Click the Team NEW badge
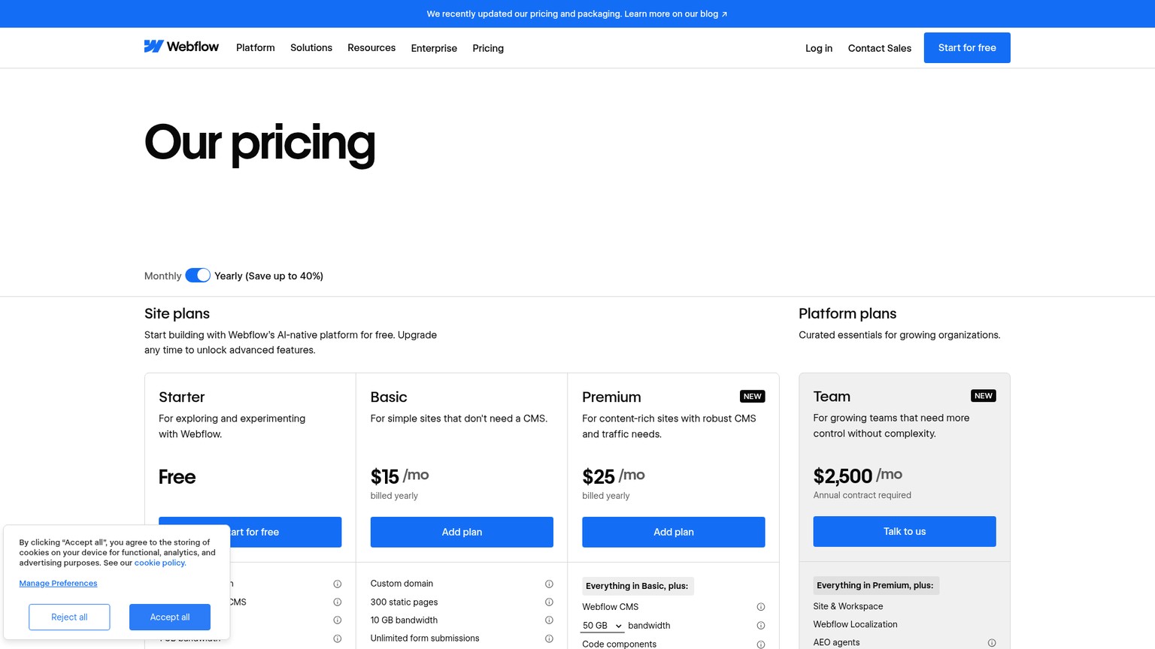Image resolution: width=1155 pixels, height=649 pixels. 984,396
